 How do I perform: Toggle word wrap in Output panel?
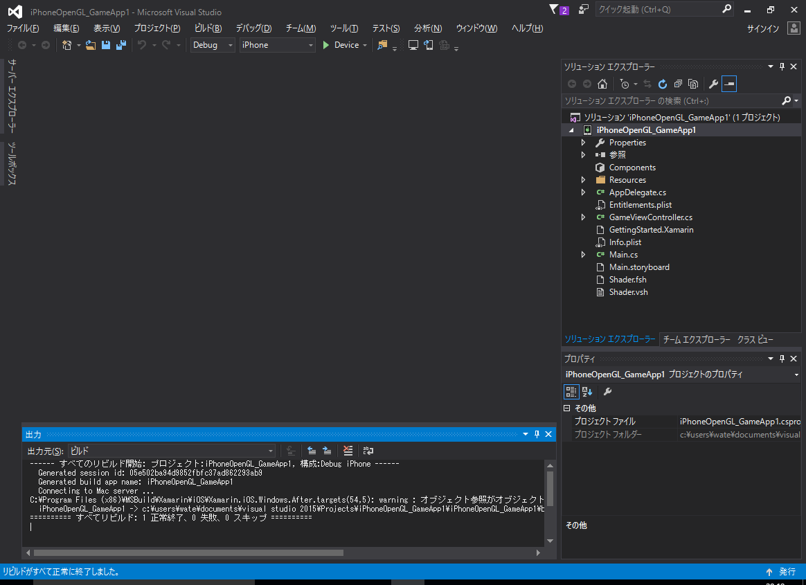(x=368, y=451)
